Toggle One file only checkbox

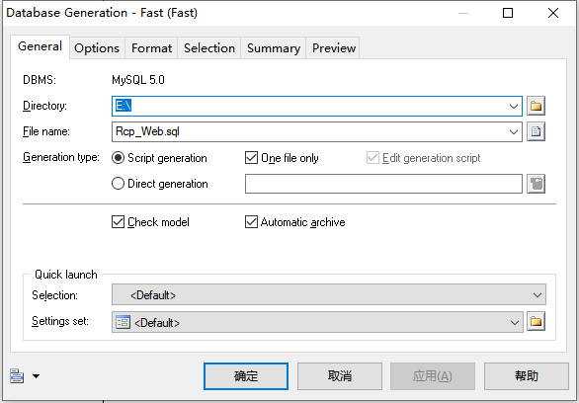coord(252,158)
